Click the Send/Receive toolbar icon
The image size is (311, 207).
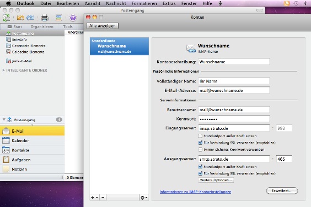7,18
